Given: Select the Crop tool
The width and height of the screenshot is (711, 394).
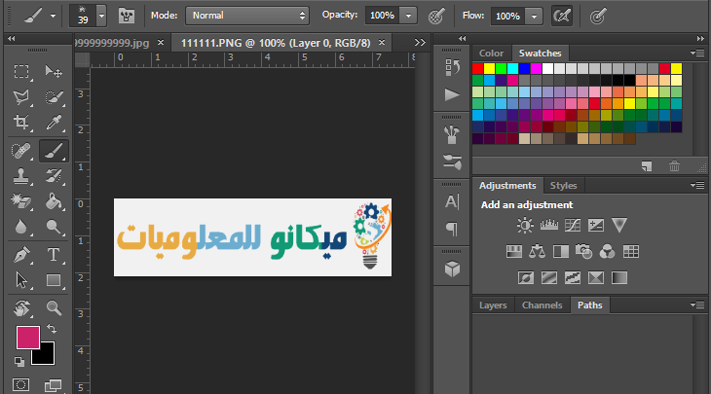Looking at the screenshot, I should pyautogui.click(x=20, y=122).
